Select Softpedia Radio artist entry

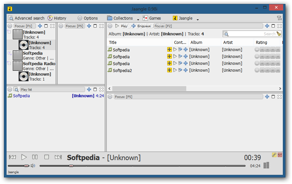pos(34,66)
